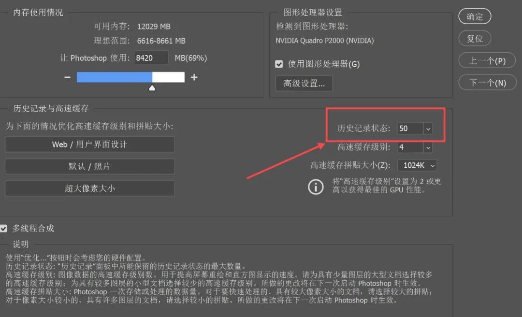Expand the 高速缓存级别 dropdown

click(x=428, y=147)
